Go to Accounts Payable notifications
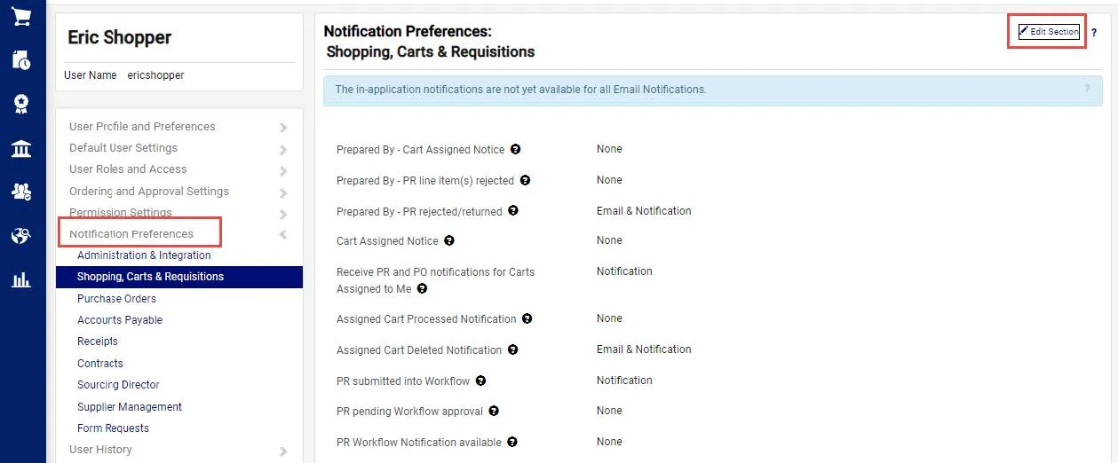Screen dimensions: 1118x463 [x=120, y=320]
